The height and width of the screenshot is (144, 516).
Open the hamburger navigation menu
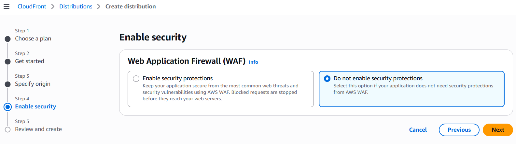(7, 6)
